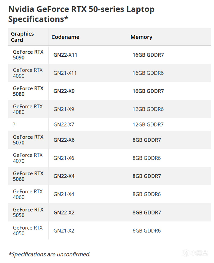
Task: Click the Codename column header
Action: 65,37
